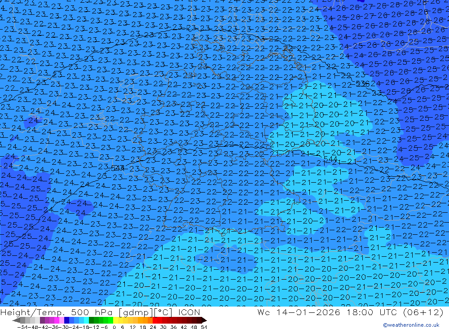Pick the bright cyan legend swatch
The height and width of the screenshot is (329, 449).
point(86,320)
